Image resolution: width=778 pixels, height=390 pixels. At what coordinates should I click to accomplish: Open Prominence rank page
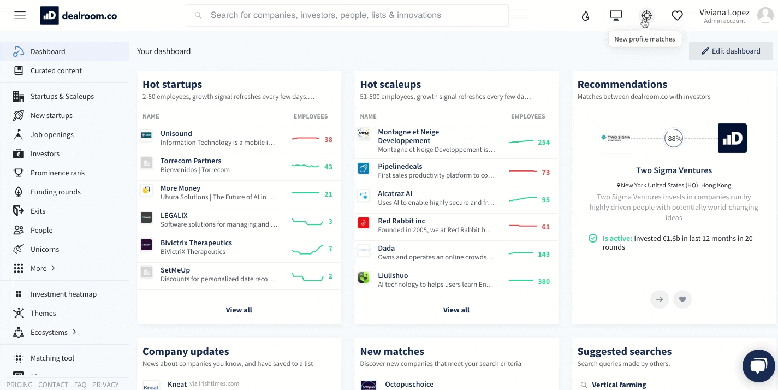58,173
